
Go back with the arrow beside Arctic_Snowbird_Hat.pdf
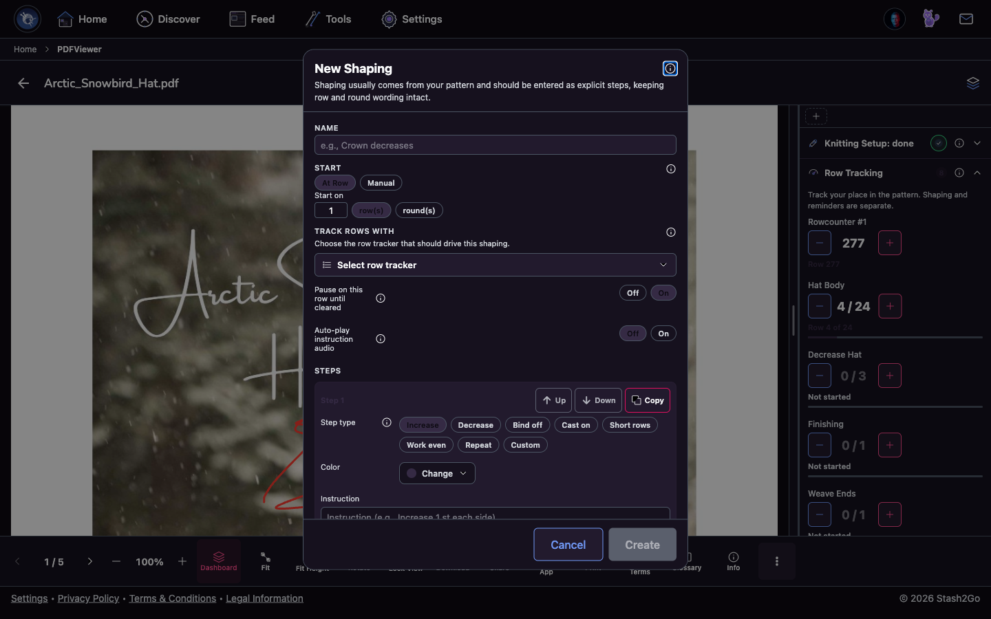point(23,83)
